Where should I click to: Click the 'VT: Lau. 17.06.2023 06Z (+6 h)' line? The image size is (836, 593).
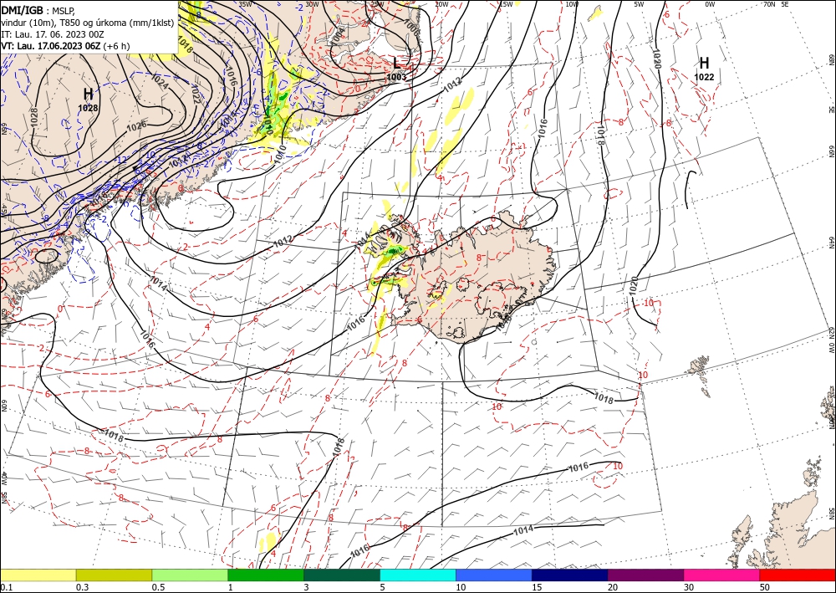(x=65, y=46)
